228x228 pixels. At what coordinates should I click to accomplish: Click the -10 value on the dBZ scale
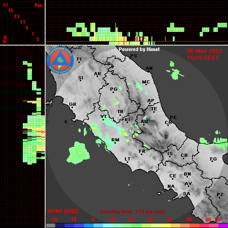coord(73,219)
